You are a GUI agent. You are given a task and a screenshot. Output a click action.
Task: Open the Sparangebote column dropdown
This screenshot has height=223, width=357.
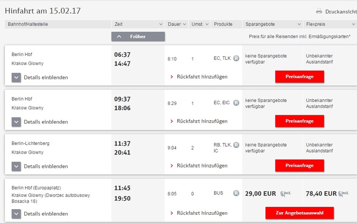pos(272,24)
